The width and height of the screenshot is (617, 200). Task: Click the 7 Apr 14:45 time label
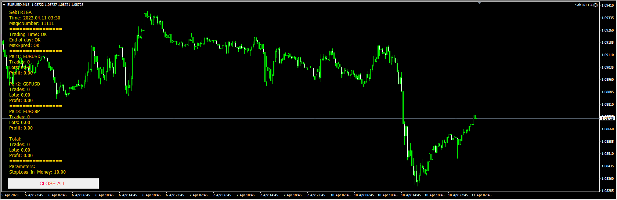click(269, 195)
